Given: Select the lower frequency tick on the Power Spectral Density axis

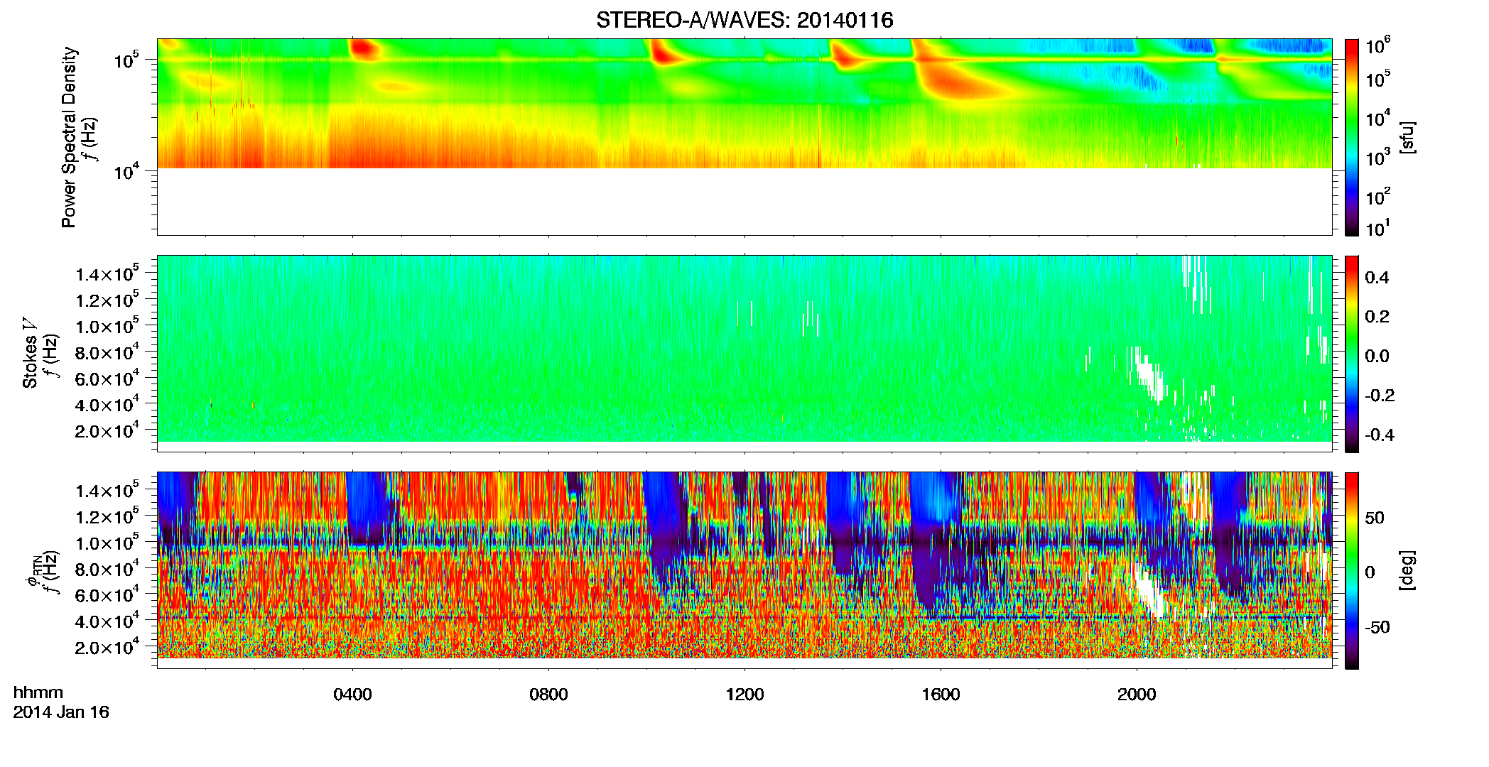Looking at the screenshot, I should pyautogui.click(x=126, y=171).
